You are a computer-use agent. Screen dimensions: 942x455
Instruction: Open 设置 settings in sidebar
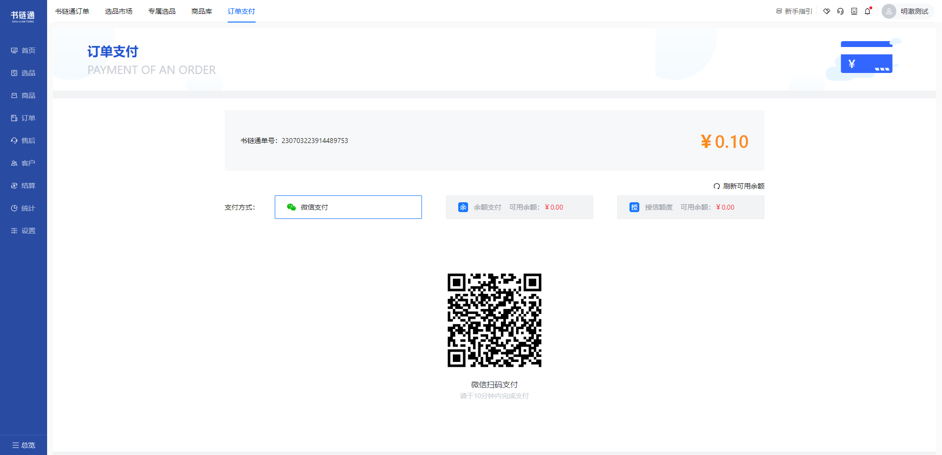(x=23, y=231)
